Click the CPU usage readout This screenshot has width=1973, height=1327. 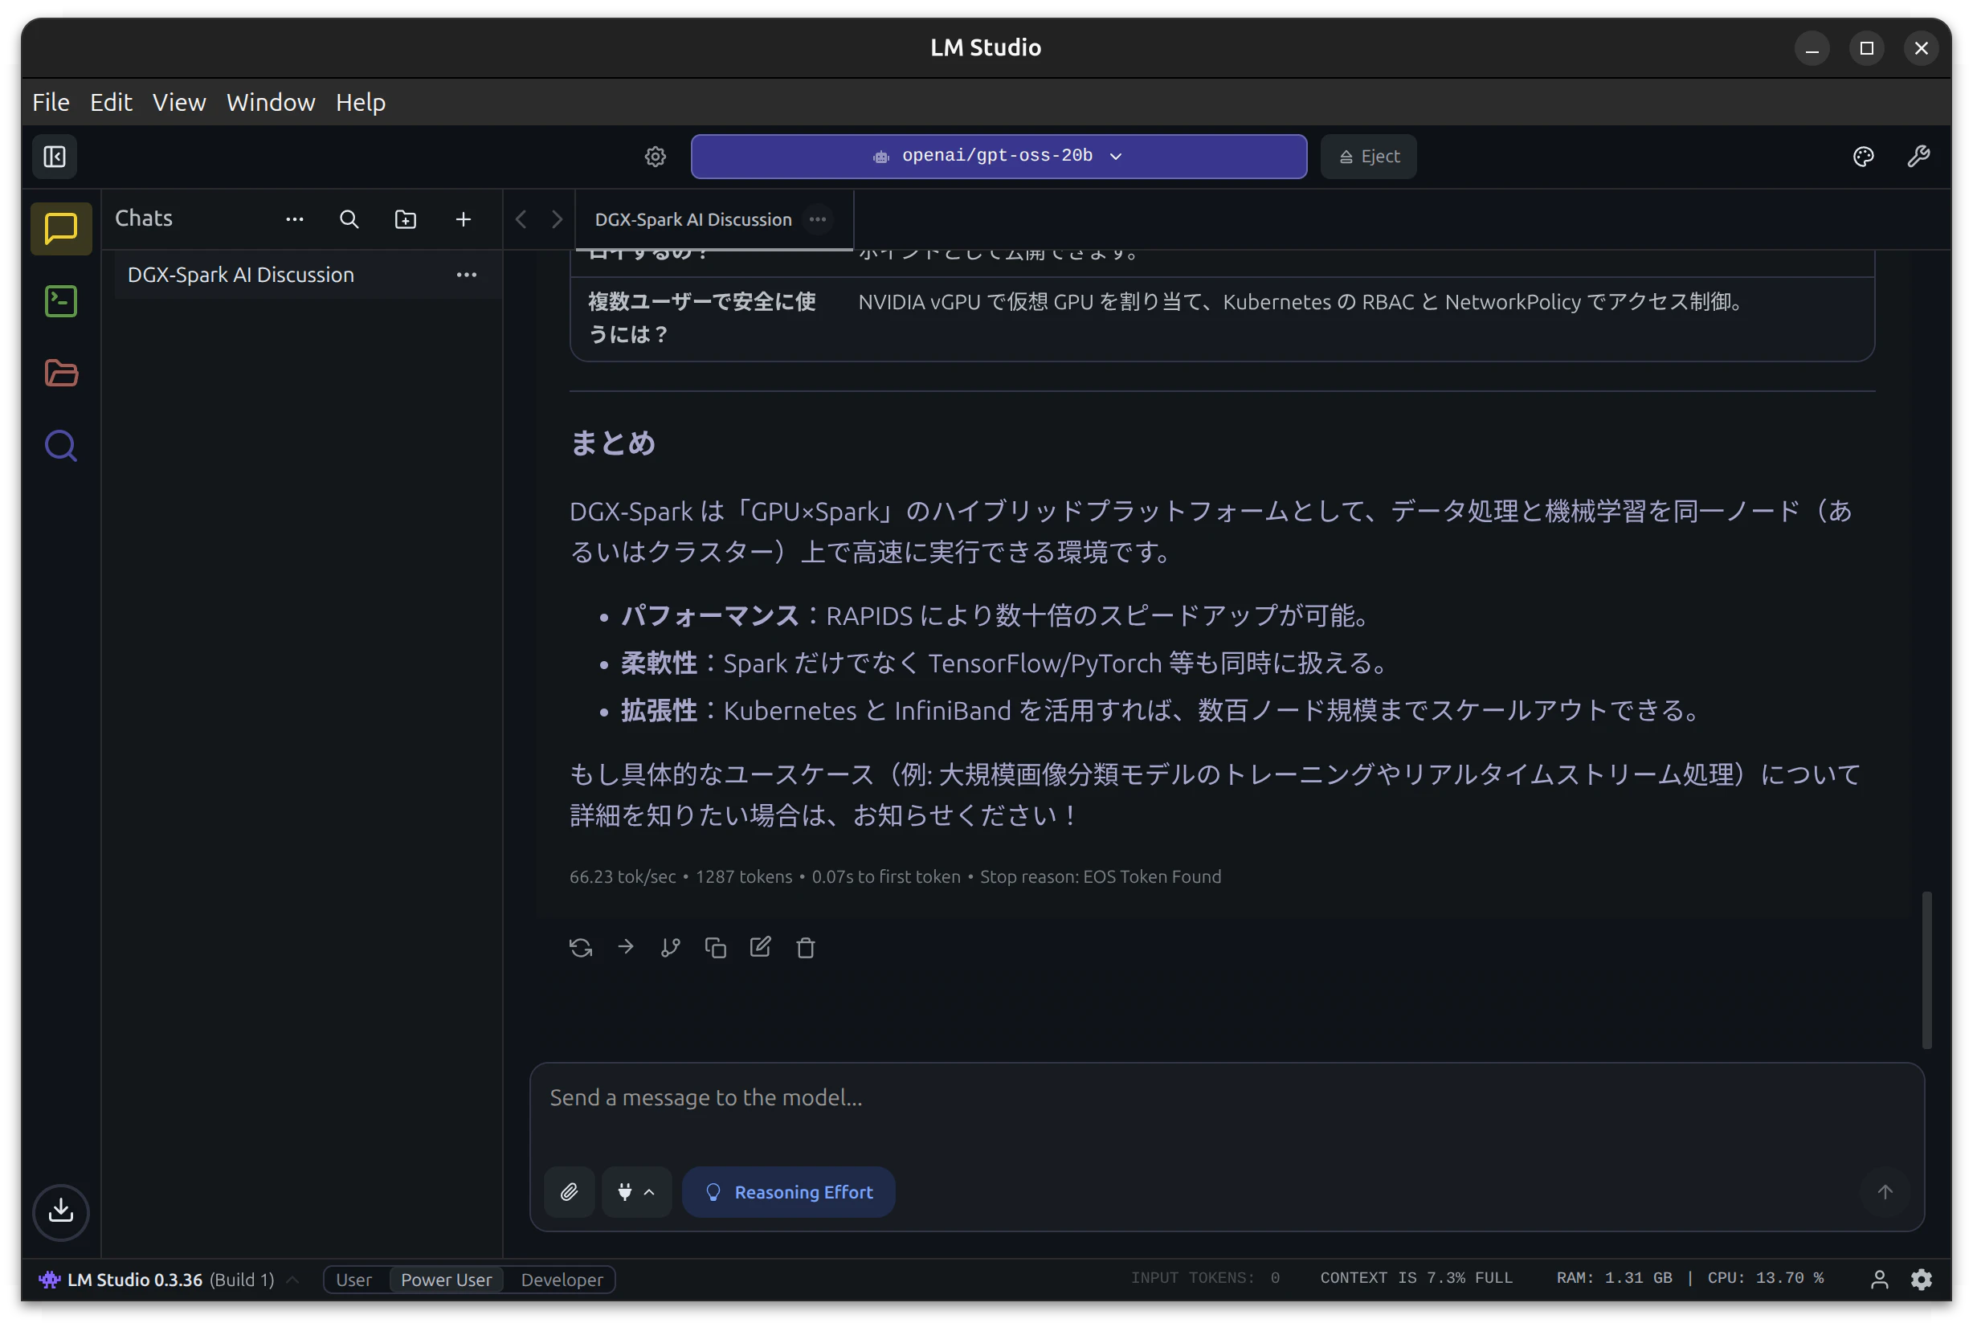coord(1765,1278)
